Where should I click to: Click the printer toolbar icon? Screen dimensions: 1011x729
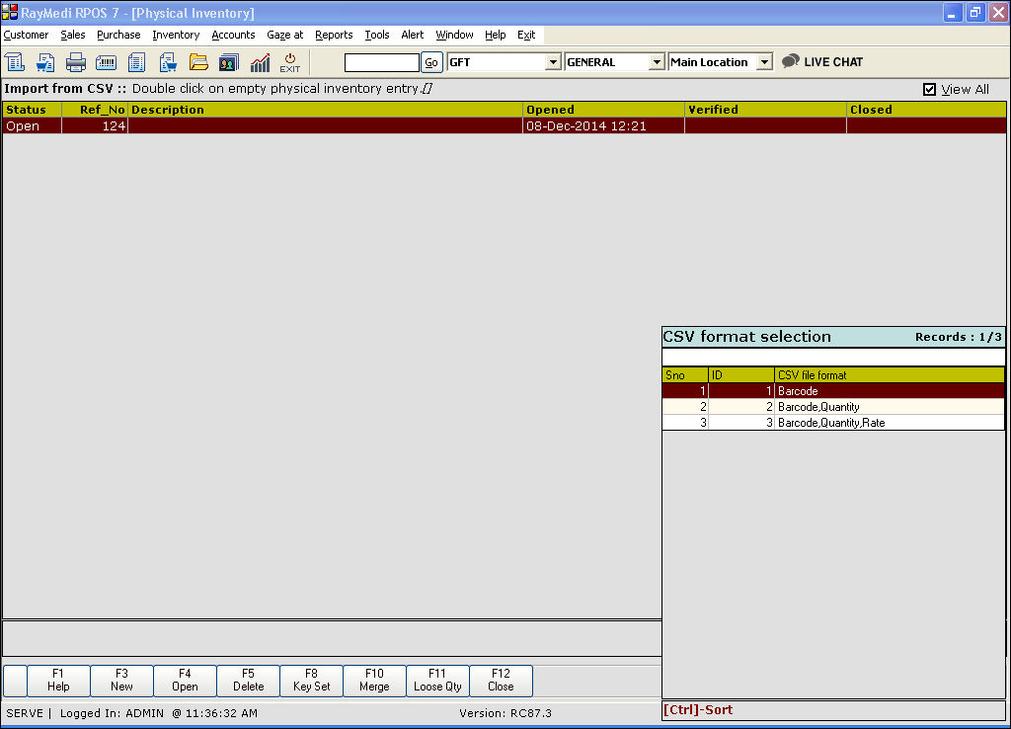click(75, 62)
